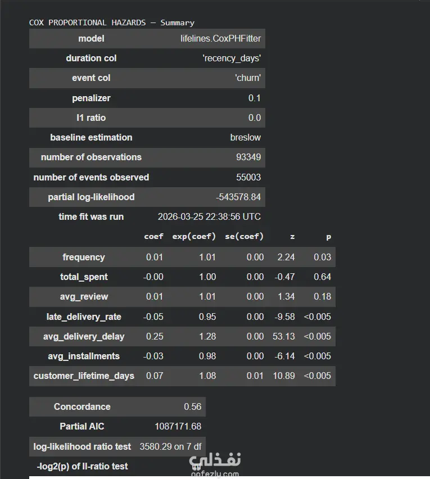Viewport: 430px width, 479px height.
Task: Click the 'churn' event col value
Action: 248,78
